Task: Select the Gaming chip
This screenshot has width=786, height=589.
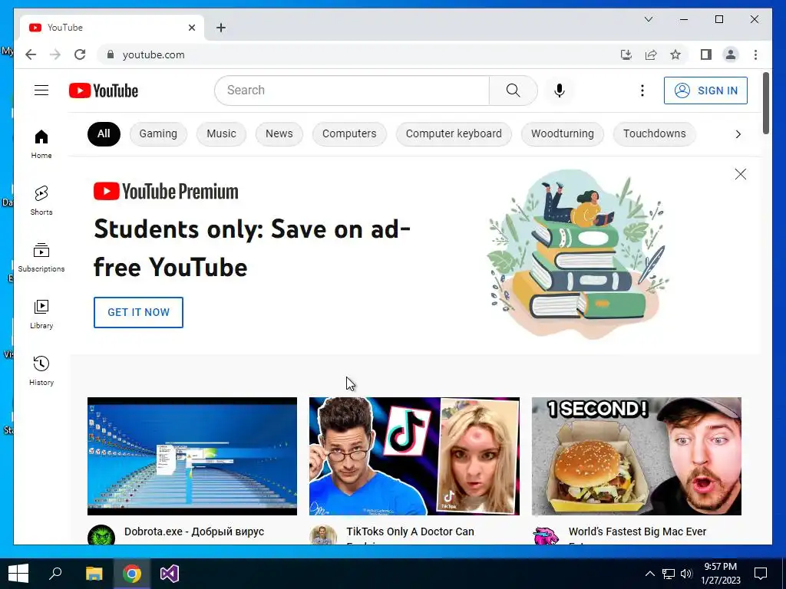Action: click(x=158, y=133)
